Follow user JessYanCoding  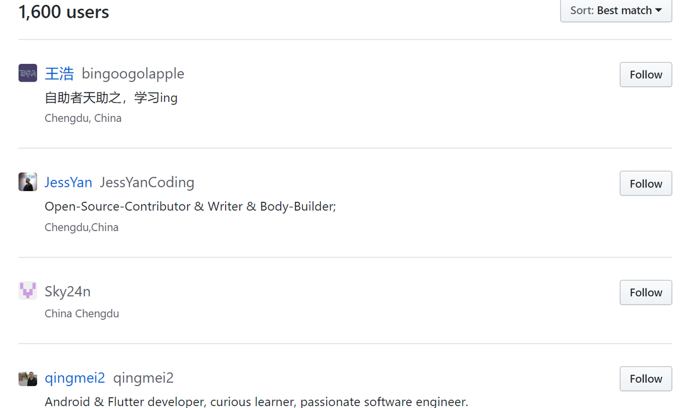pyautogui.click(x=646, y=184)
